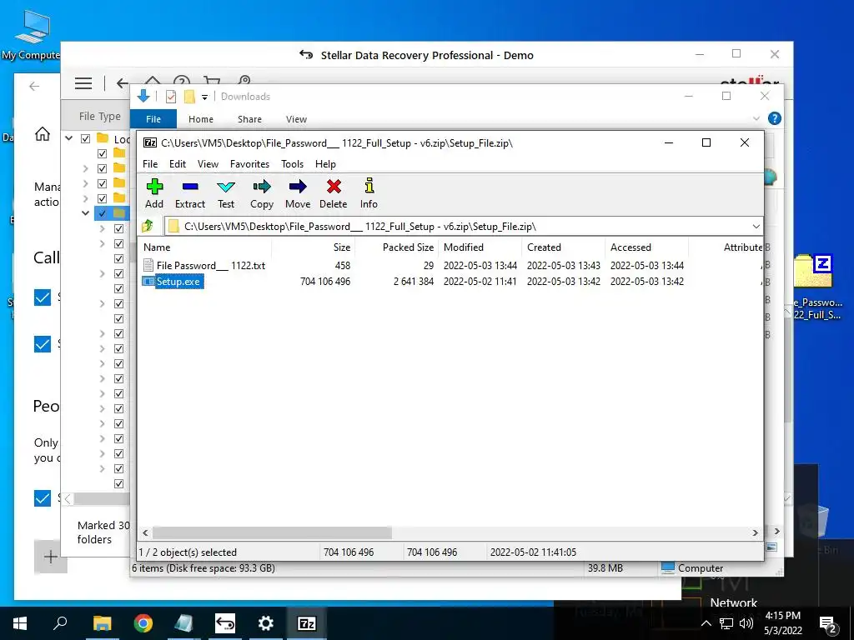This screenshot has height=640, width=854.
Task: Open the Tools menu
Action: [292, 164]
